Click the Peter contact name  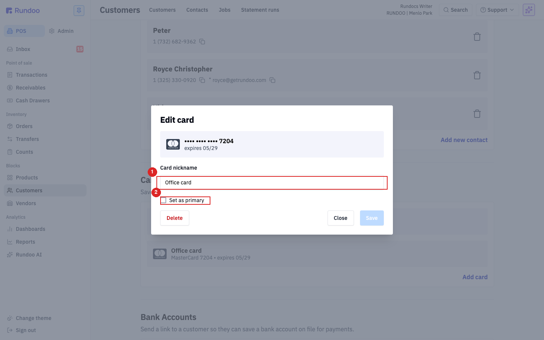click(162, 31)
